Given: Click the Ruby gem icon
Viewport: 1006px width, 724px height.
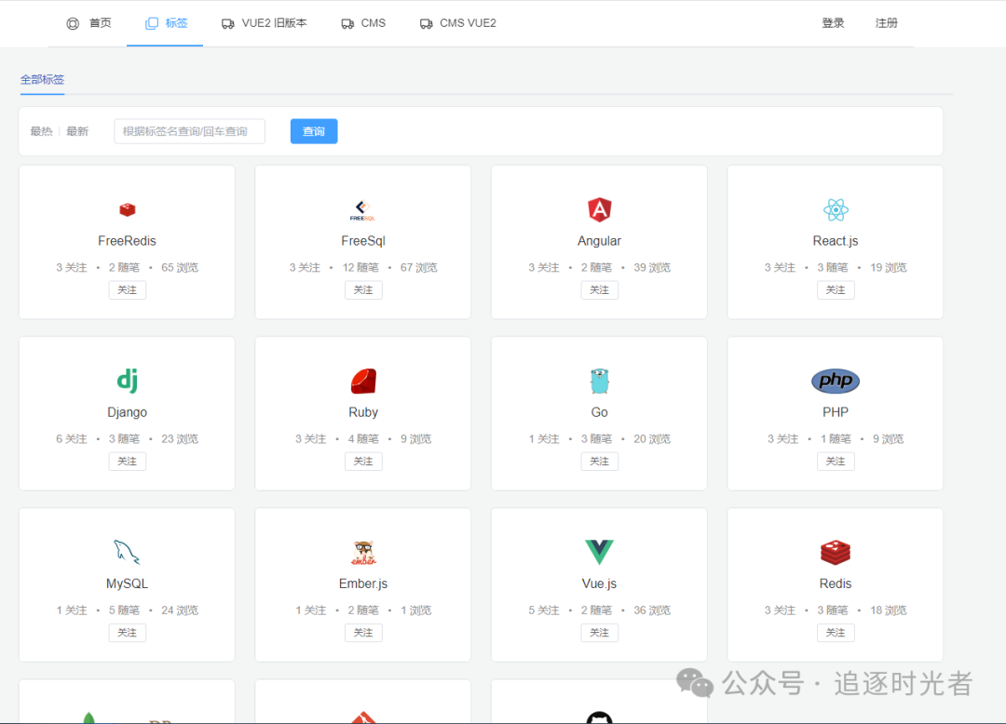Looking at the screenshot, I should tap(362, 380).
